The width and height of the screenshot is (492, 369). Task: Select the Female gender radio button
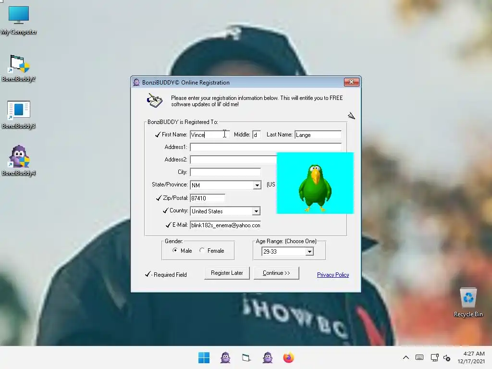[202, 250]
